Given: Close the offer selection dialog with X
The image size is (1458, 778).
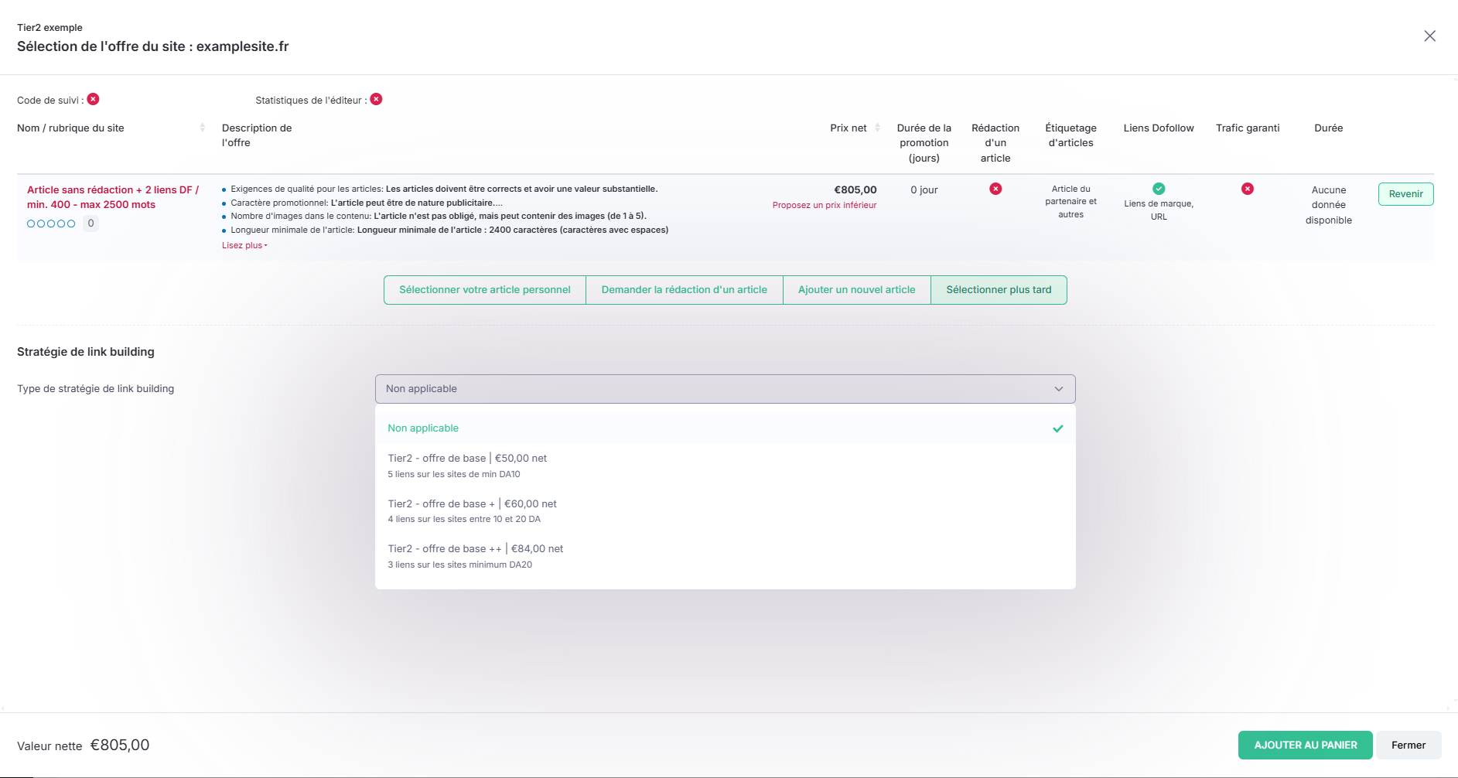Looking at the screenshot, I should (1429, 36).
